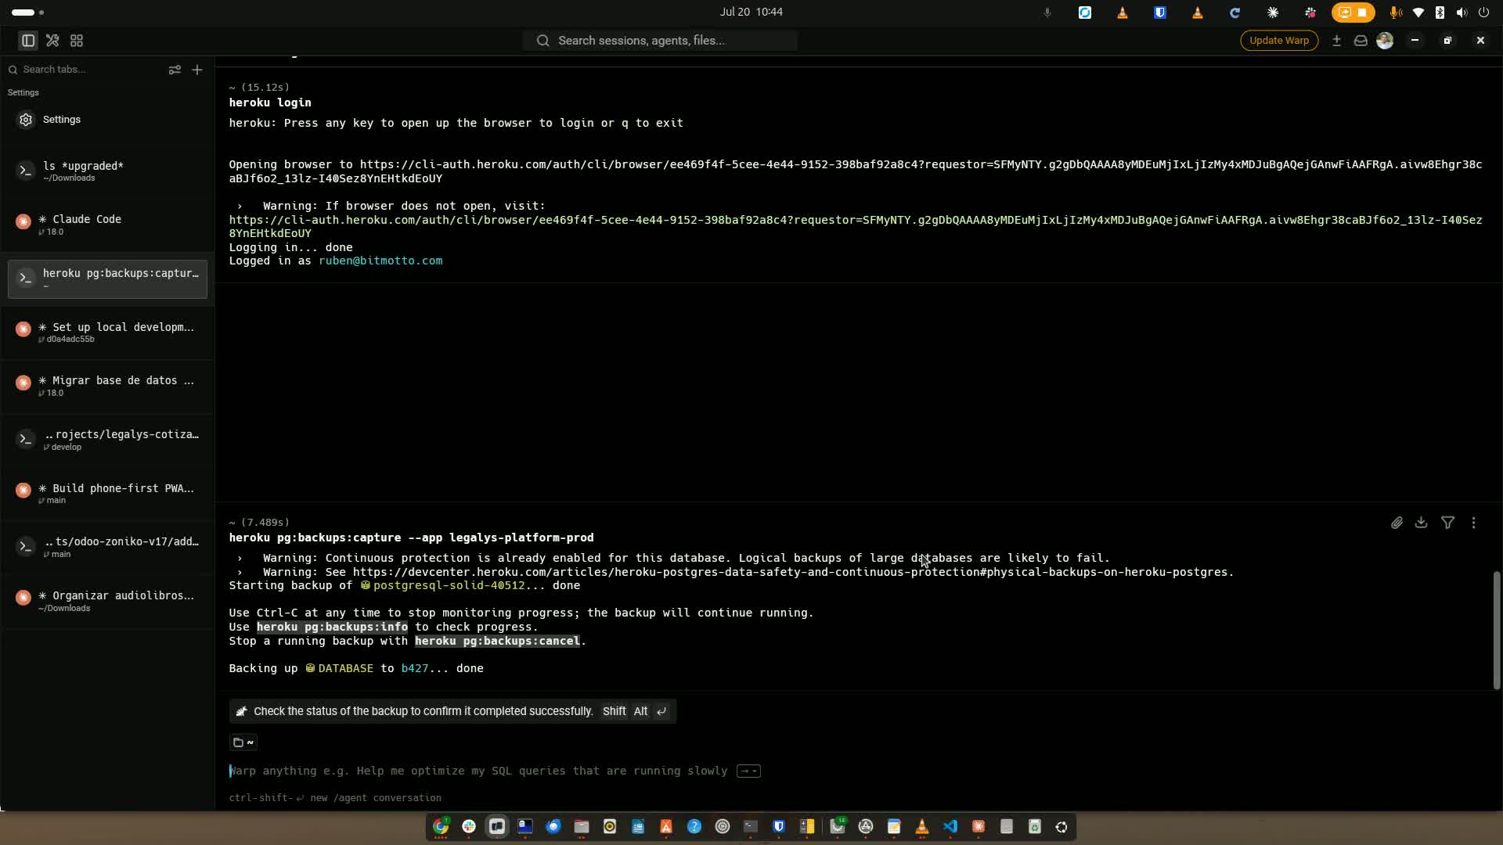Click the Slack tray icon

[1310, 13]
